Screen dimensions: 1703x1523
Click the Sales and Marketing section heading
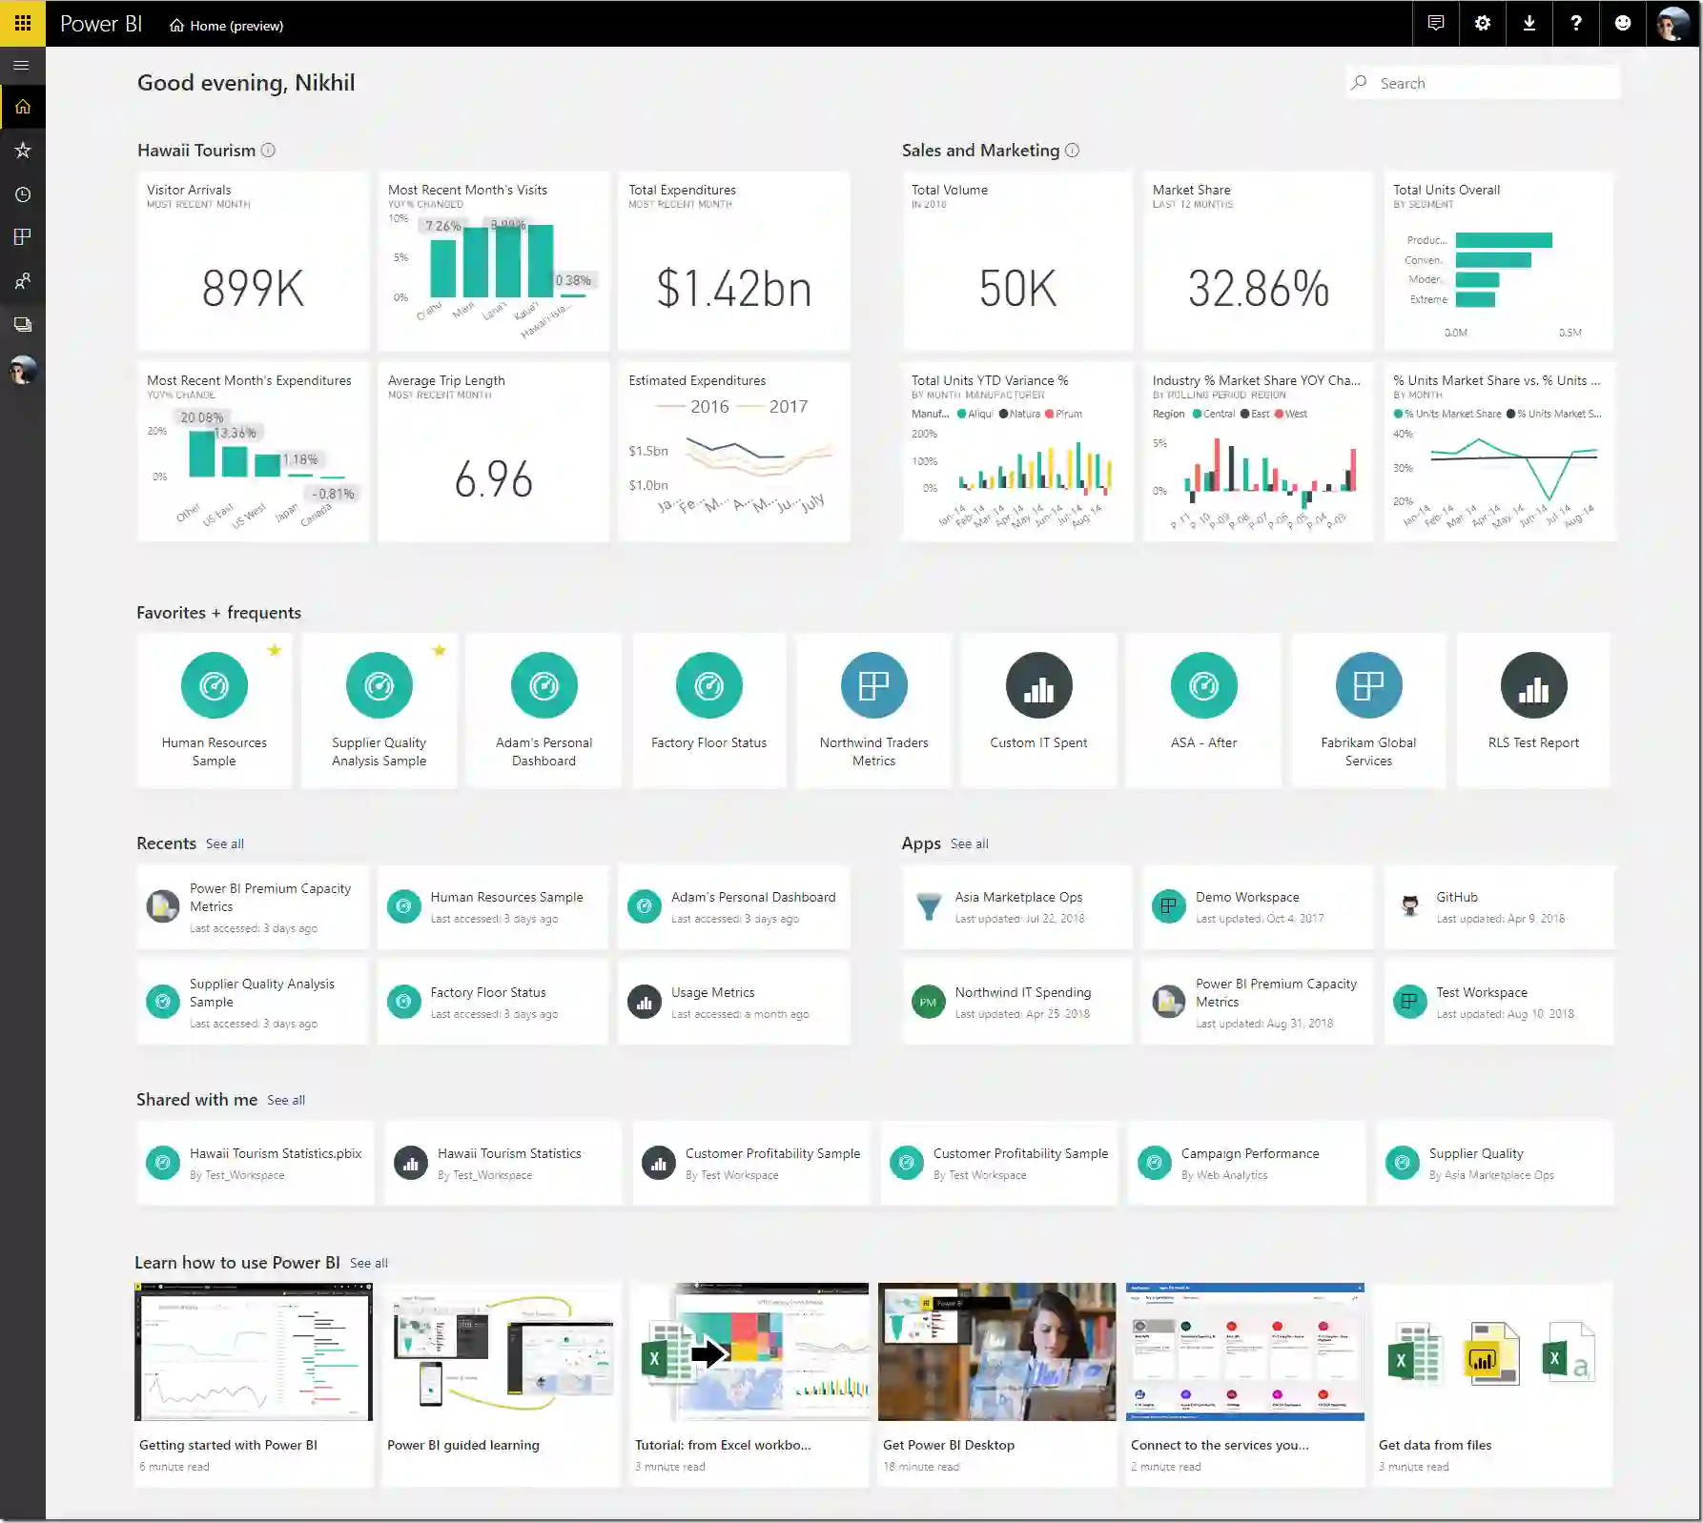tap(980, 151)
